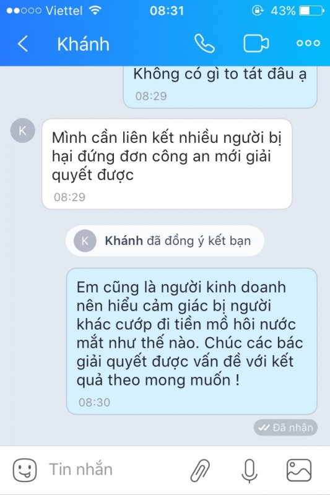This screenshot has height=495, width=330.
Task: Tap the 'Đã nhận' delivery status label
Action: pos(285,428)
